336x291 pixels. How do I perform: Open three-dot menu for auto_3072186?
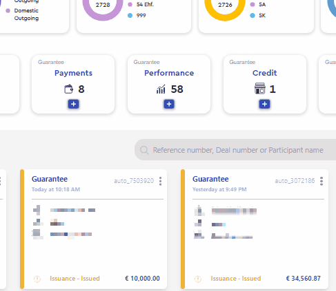(322, 181)
